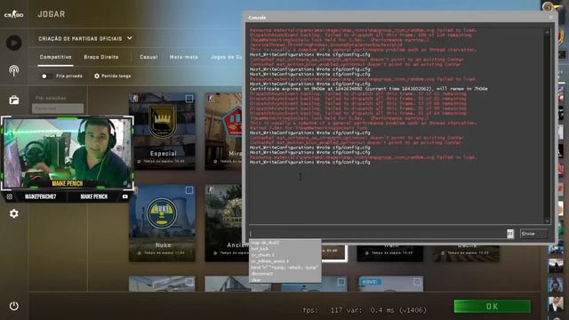The height and width of the screenshot is (320, 569).
Task: Check the checkbox on the card left of NOVO!
Action: 341,282
